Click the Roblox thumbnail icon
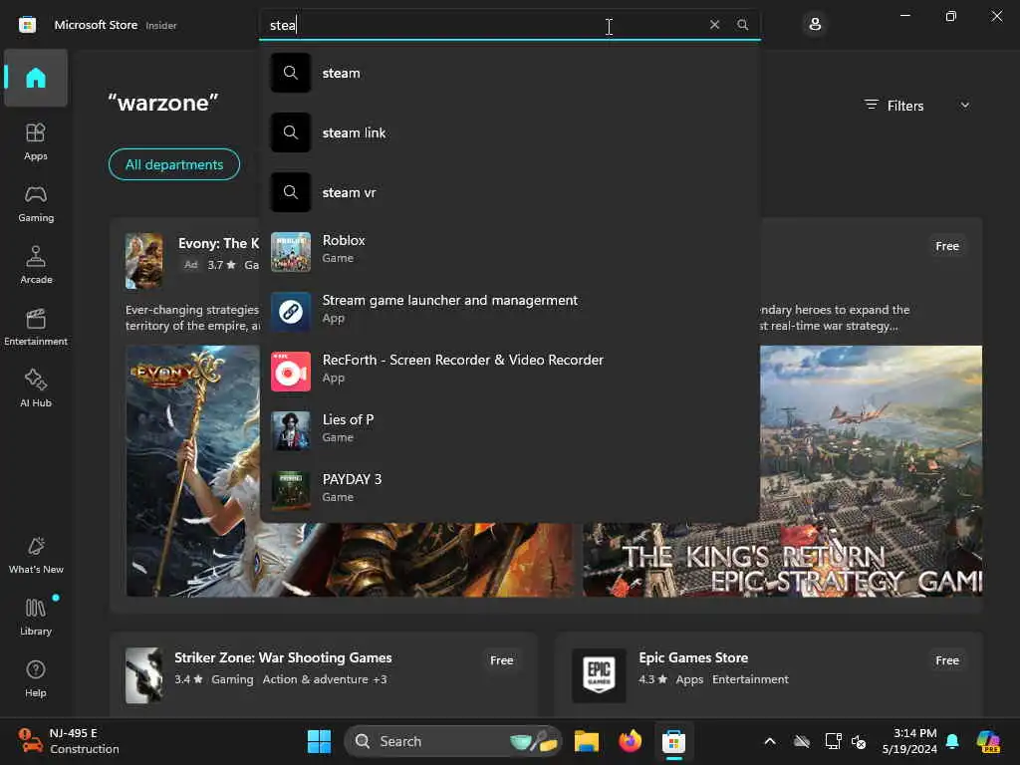The image size is (1020, 765). 291,252
